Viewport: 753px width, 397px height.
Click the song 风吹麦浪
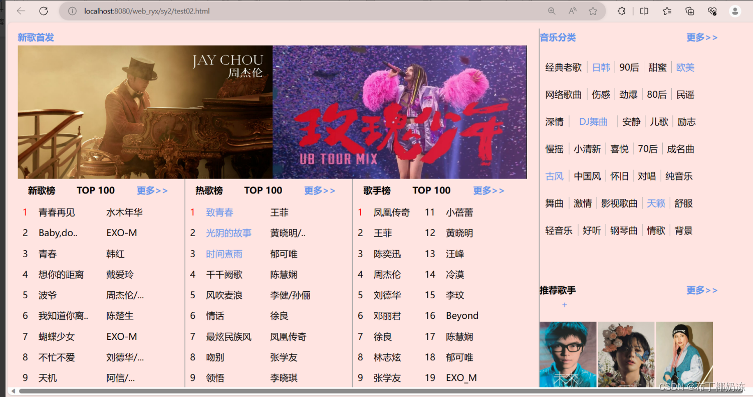tap(224, 295)
